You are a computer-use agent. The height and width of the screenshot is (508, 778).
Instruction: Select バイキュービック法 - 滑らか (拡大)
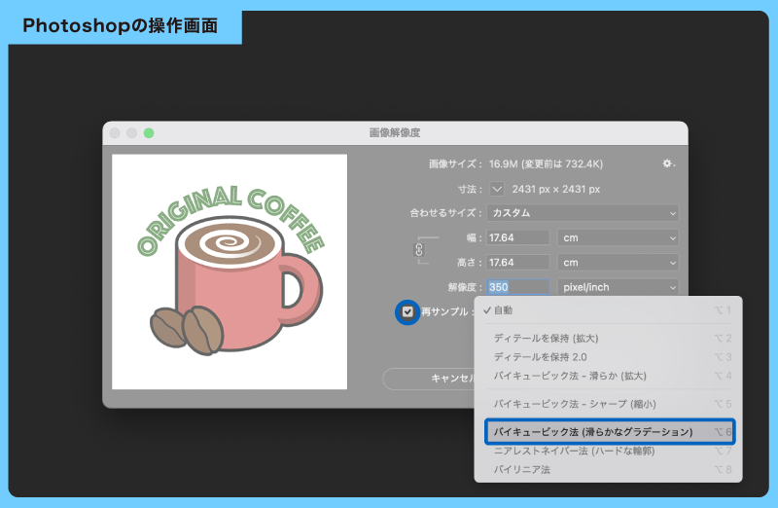point(609,376)
